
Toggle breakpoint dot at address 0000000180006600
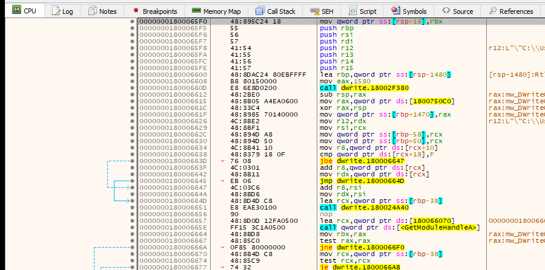pos(132,74)
